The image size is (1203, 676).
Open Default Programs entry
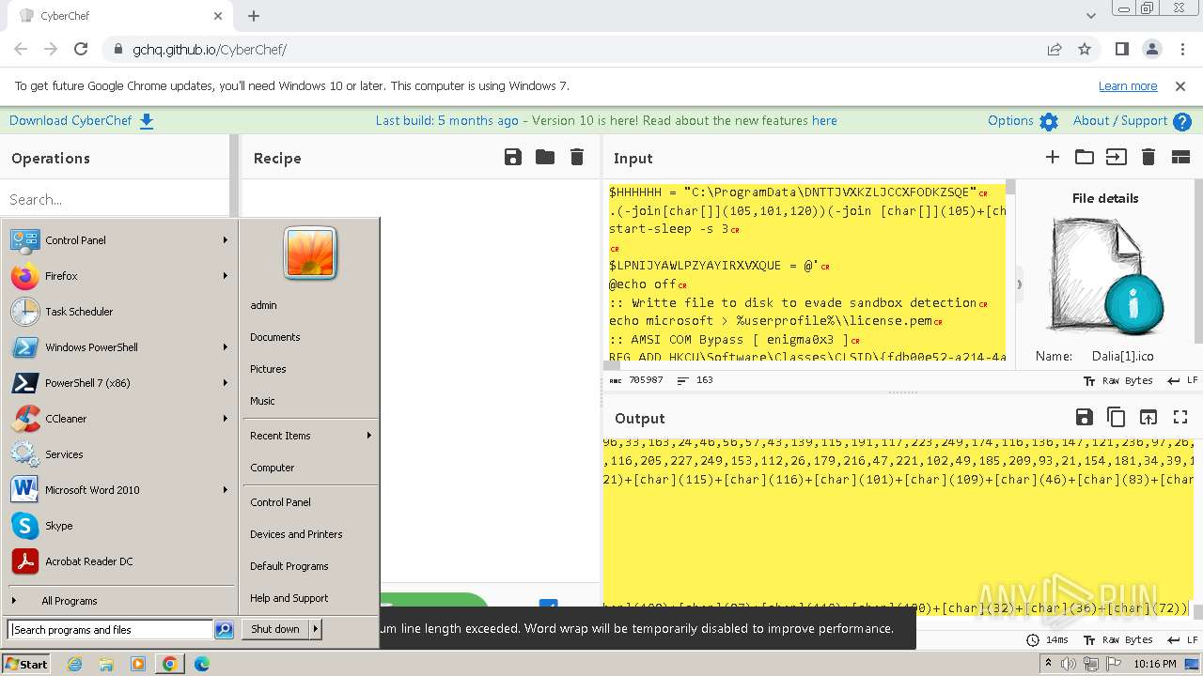coord(289,566)
